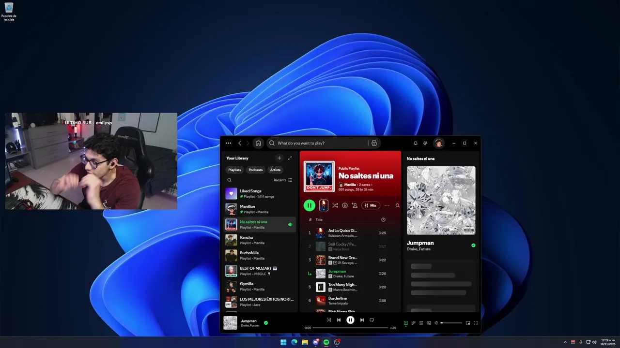Open the user profile avatar menu
This screenshot has height=348, width=620.
point(438,143)
